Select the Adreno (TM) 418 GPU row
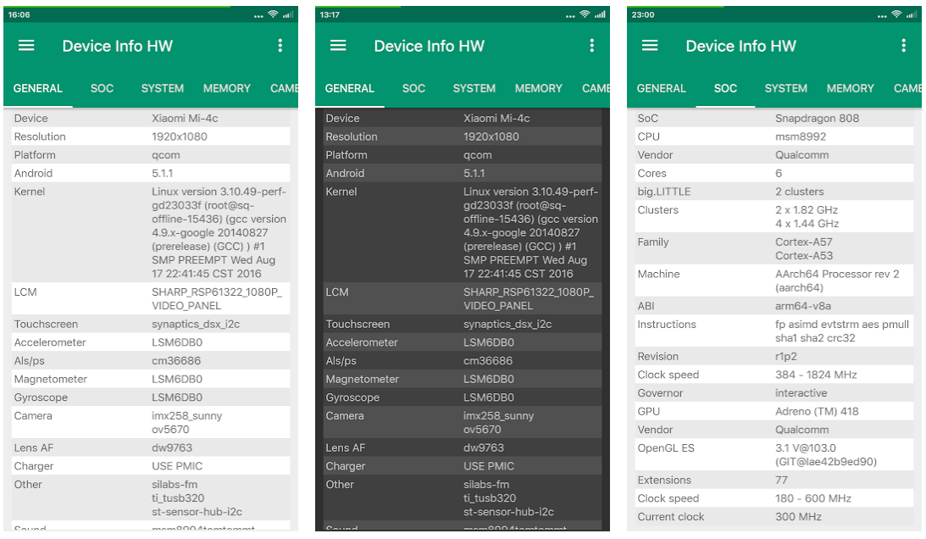Viewport: 926px width, 539px height. tap(774, 411)
